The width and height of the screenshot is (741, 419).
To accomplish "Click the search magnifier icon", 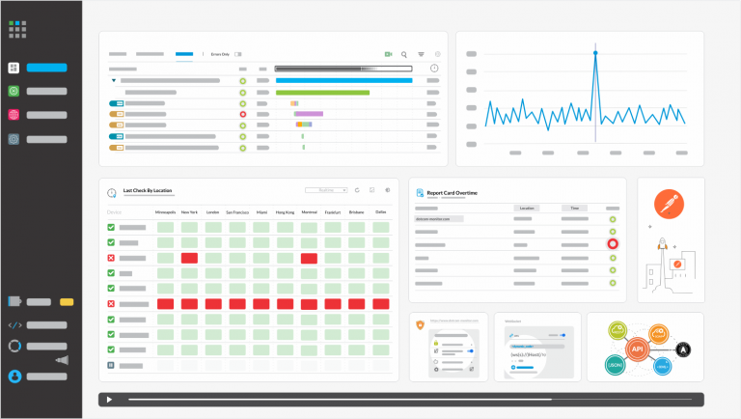I will [x=404, y=55].
